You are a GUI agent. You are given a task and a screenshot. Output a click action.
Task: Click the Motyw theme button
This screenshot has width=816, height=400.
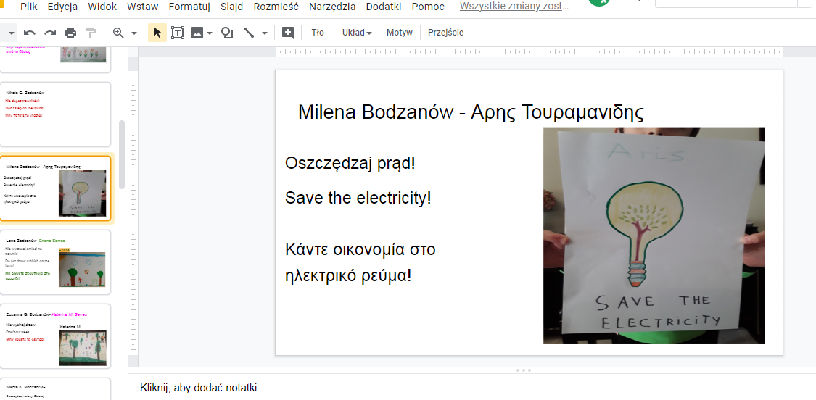coord(399,33)
